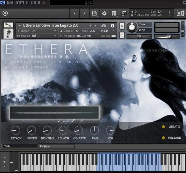Viewport: 186px width, 173px height.
Task: Click the diamond icon beside preset field
Action: [91, 3]
